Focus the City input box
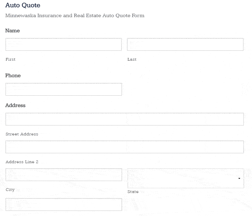252x216 pixels. pyautogui.click(x=64, y=175)
